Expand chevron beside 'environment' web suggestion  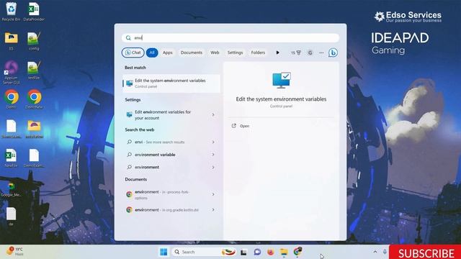(213, 167)
